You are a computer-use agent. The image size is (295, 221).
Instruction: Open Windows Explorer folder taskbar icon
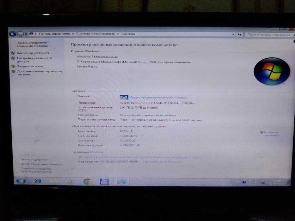tap(54, 182)
